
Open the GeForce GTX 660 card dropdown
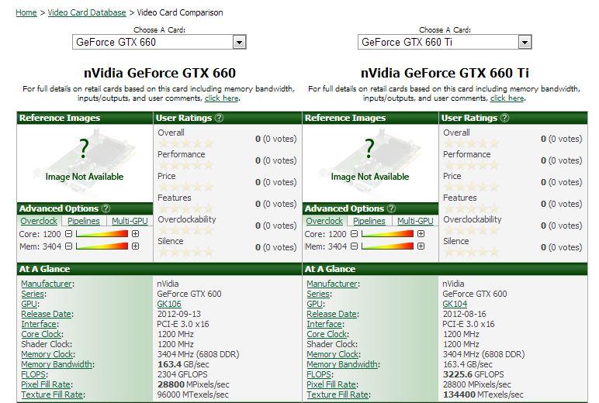[159, 42]
